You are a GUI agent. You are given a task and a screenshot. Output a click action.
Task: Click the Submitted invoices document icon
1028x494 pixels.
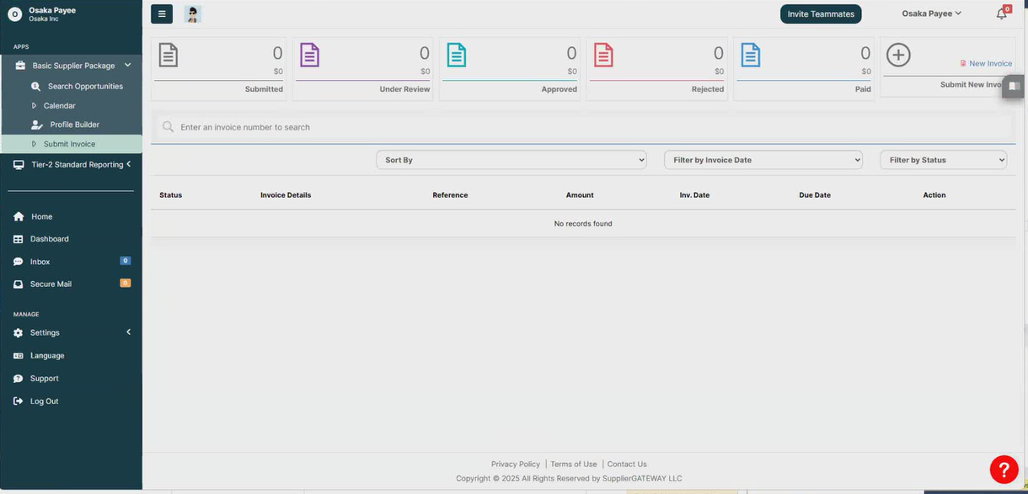tap(169, 56)
